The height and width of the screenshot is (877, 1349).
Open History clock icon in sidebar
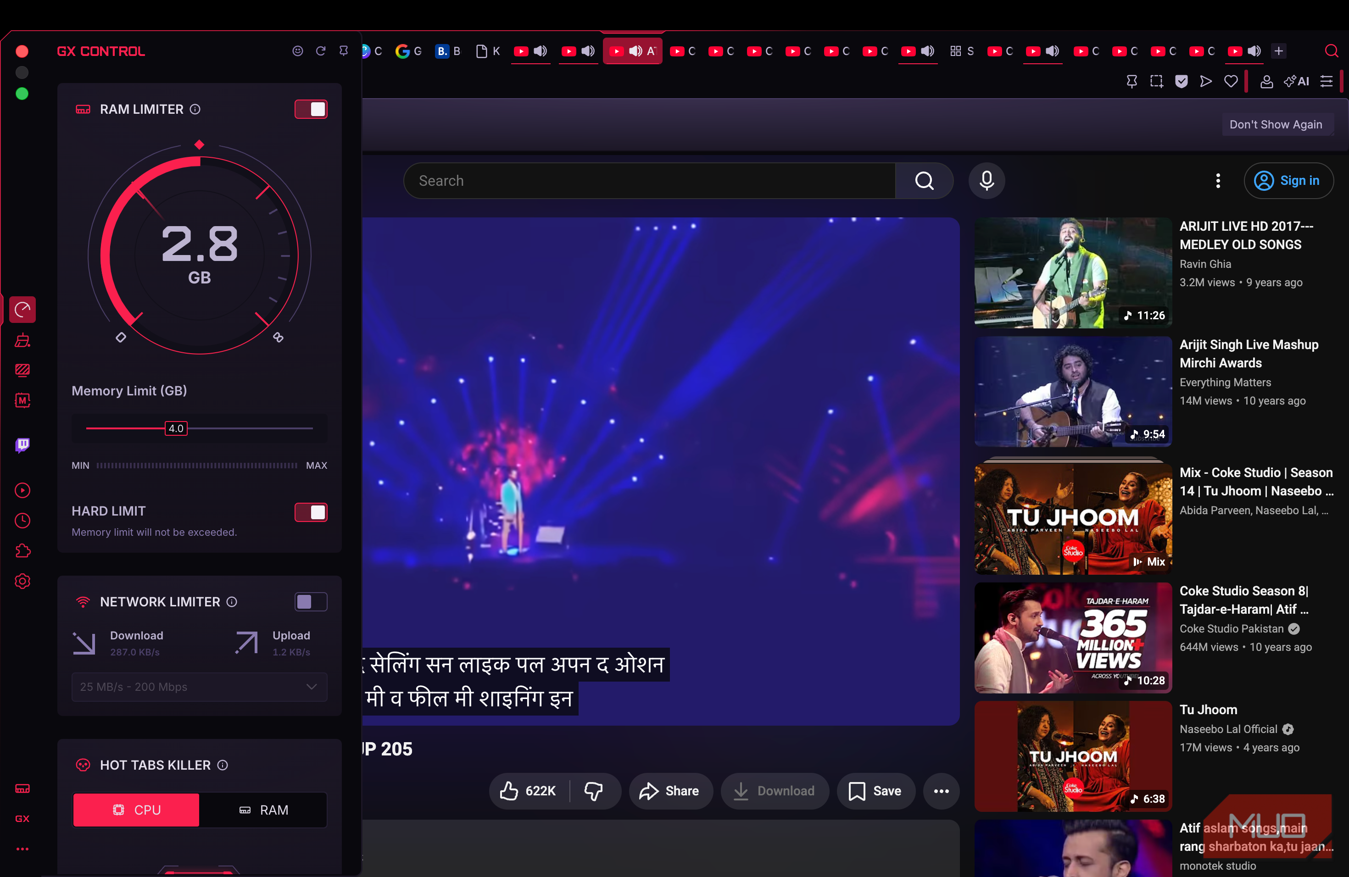tap(22, 521)
